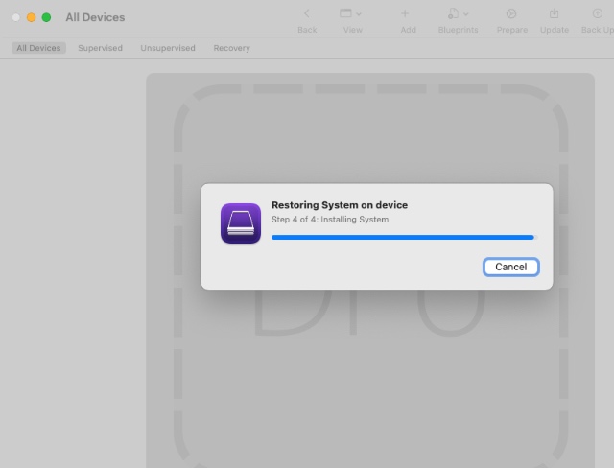
Task: Switch to the Unsupervised tab
Action: pos(168,48)
